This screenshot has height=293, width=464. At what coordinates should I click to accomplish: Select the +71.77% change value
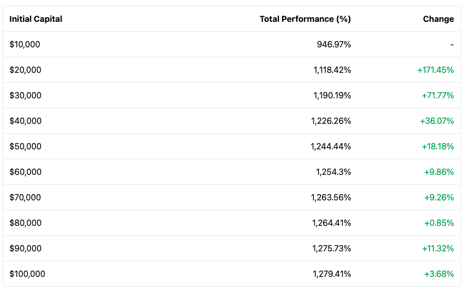pyautogui.click(x=437, y=96)
